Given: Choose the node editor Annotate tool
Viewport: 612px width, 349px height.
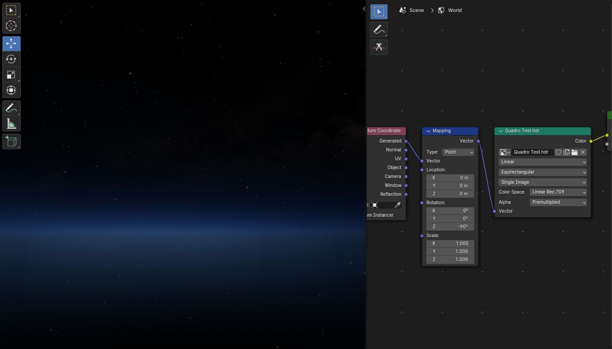Looking at the screenshot, I should tap(379, 29).
